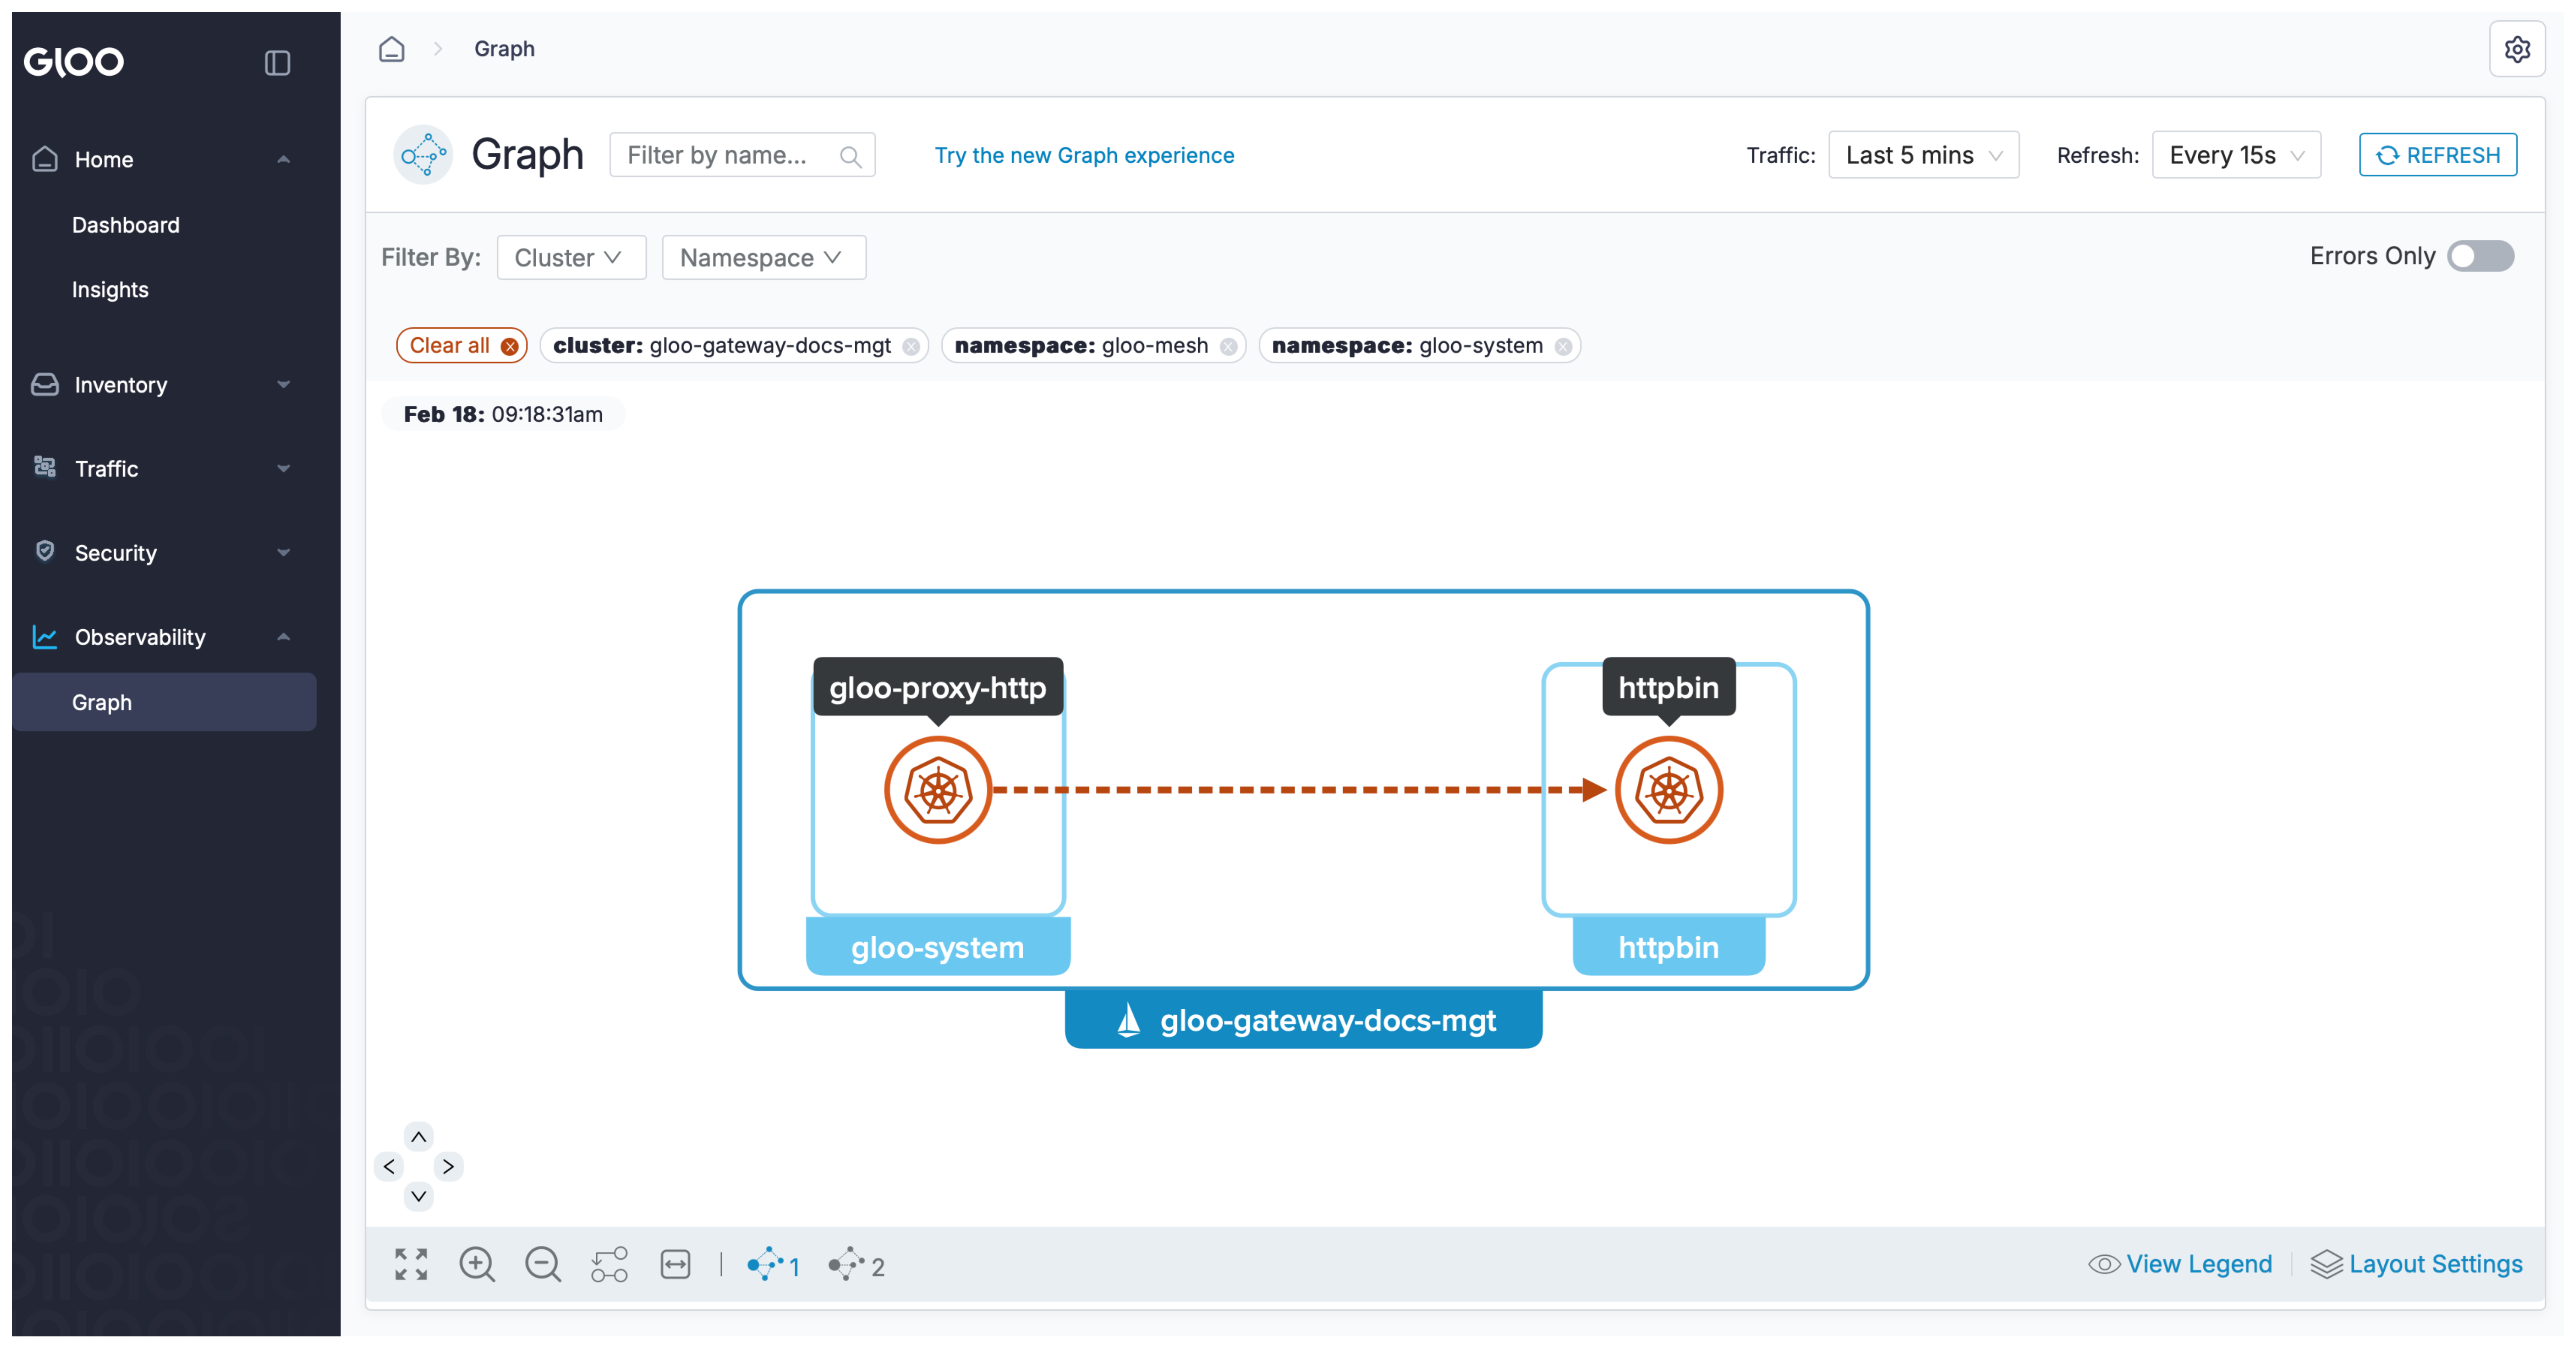Collapse the Home section in sidebar
Screen dimensions: 2576x1348
point(283,160)
